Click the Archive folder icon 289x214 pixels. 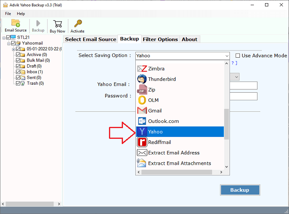23,55
